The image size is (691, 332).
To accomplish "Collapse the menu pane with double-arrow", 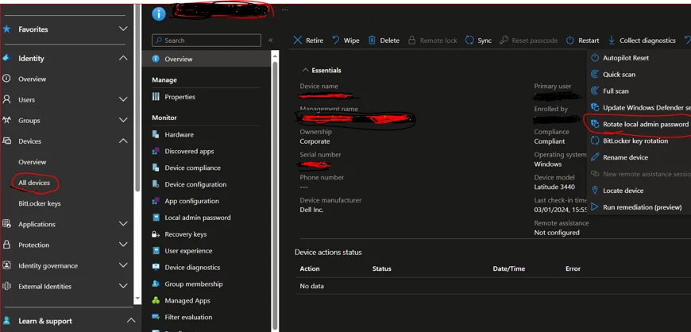I will (270, 41).
